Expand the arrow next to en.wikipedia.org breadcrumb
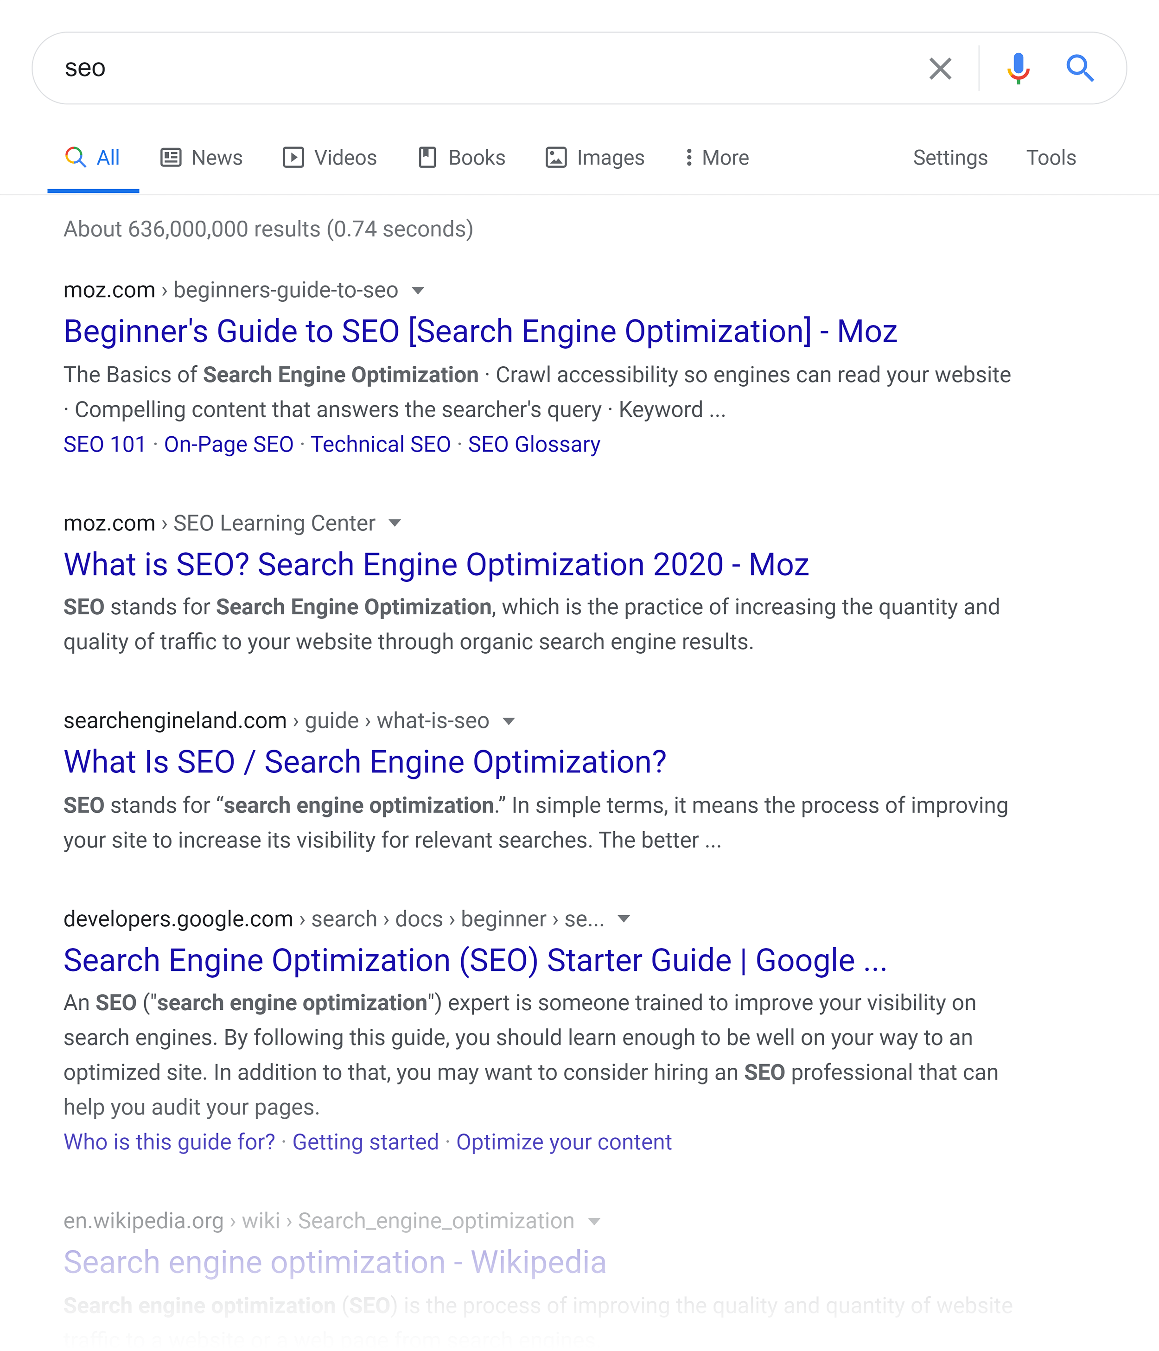Viewport: 1159px width, 1351px height. click(x=594, y=1221)
